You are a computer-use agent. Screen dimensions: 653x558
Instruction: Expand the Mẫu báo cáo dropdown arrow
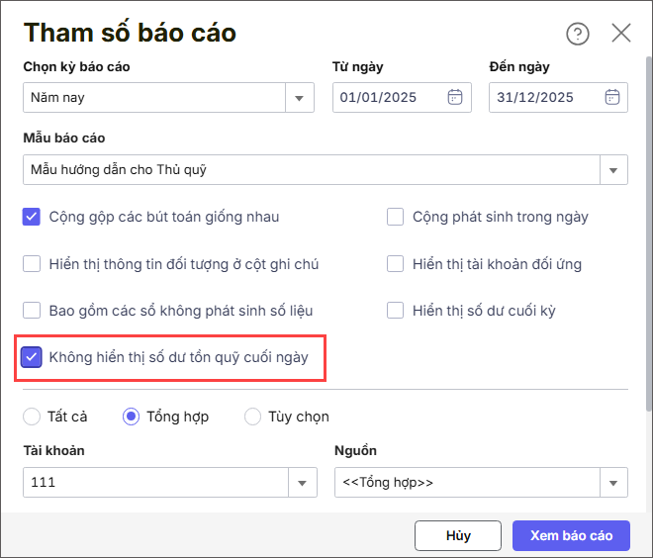pos(613,170)
